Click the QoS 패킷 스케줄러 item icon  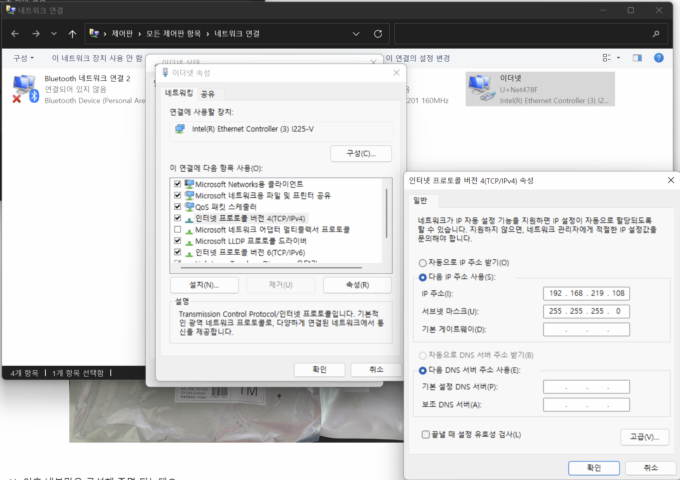(x=189, y=207)
